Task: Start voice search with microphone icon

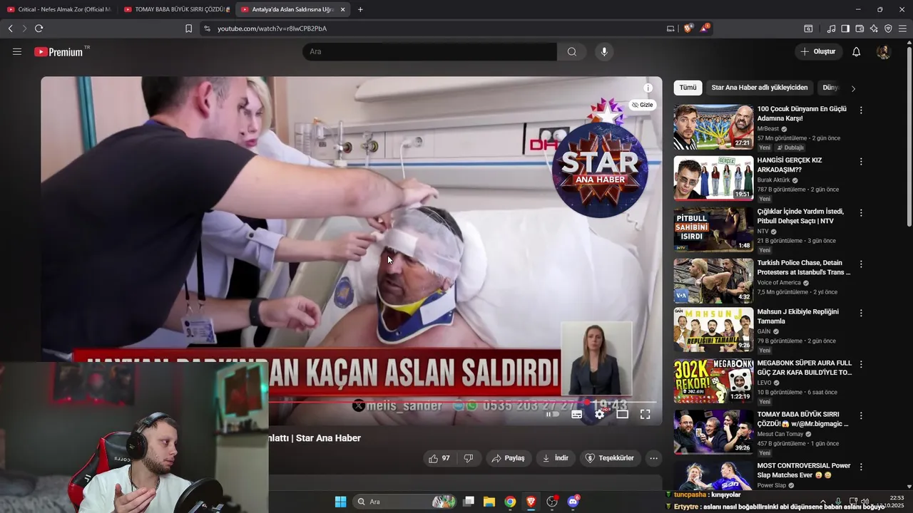Action: click(x=604, y=51)
